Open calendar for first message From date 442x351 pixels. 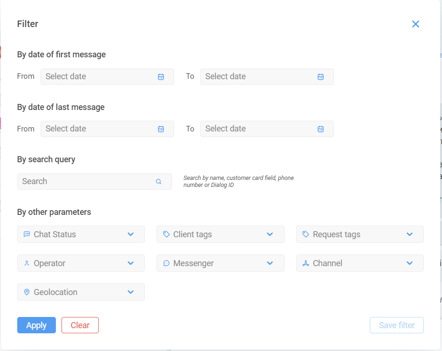(x=161, y=77)
